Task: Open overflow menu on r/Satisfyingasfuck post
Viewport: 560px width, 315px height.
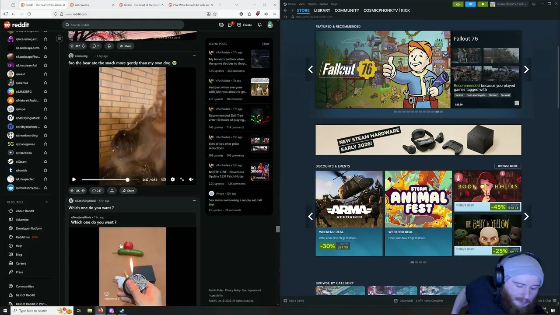Action: [x=195, y=200]
